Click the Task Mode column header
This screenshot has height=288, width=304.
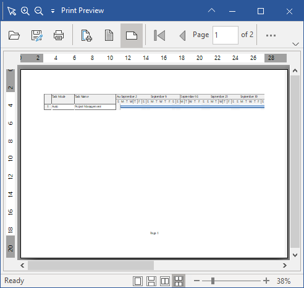point(63,99)
